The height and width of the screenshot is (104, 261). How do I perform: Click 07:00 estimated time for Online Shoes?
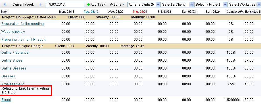tap(249, 60)
